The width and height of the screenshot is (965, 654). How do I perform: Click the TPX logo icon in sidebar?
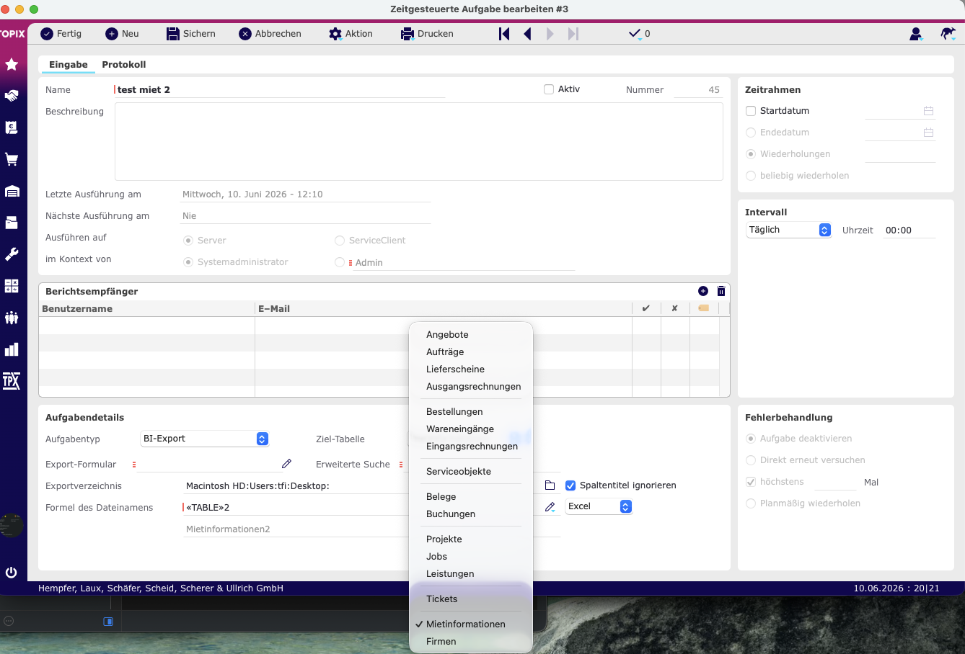12,381
